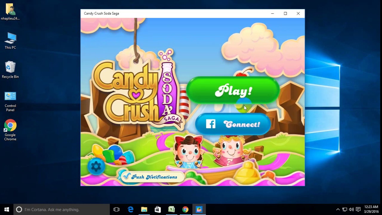Open the volume control tray icon

point(351,209)
